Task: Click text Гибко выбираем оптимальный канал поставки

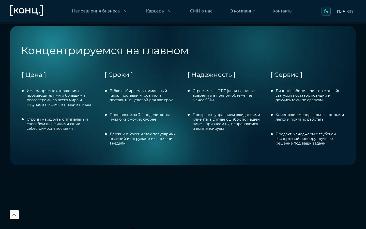Action: coord(141,95)
